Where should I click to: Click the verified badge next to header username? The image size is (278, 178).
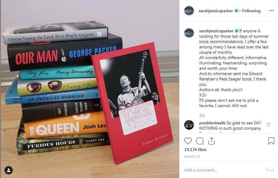click(x=236, y=11)
